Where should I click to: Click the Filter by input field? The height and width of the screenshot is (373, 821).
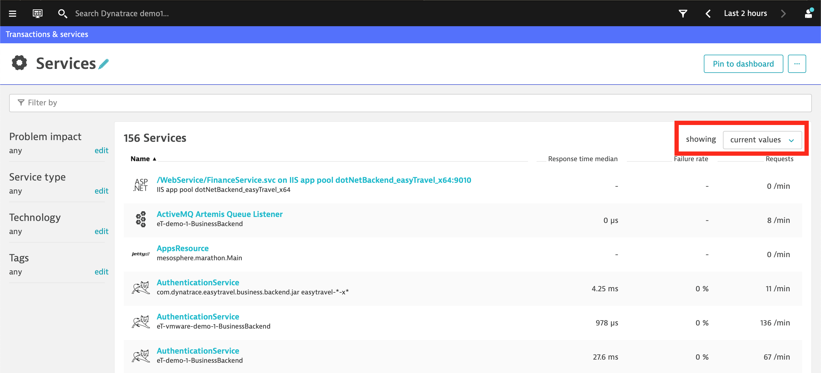(410, 103)
